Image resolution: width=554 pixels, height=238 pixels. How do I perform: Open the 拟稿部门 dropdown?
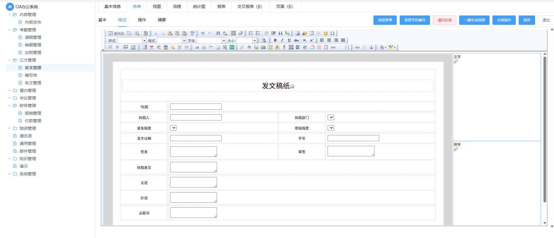click(331, 117)
